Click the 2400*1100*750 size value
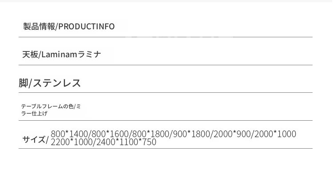The width and height of the screenshot is (333, 174). click(127, 142)
